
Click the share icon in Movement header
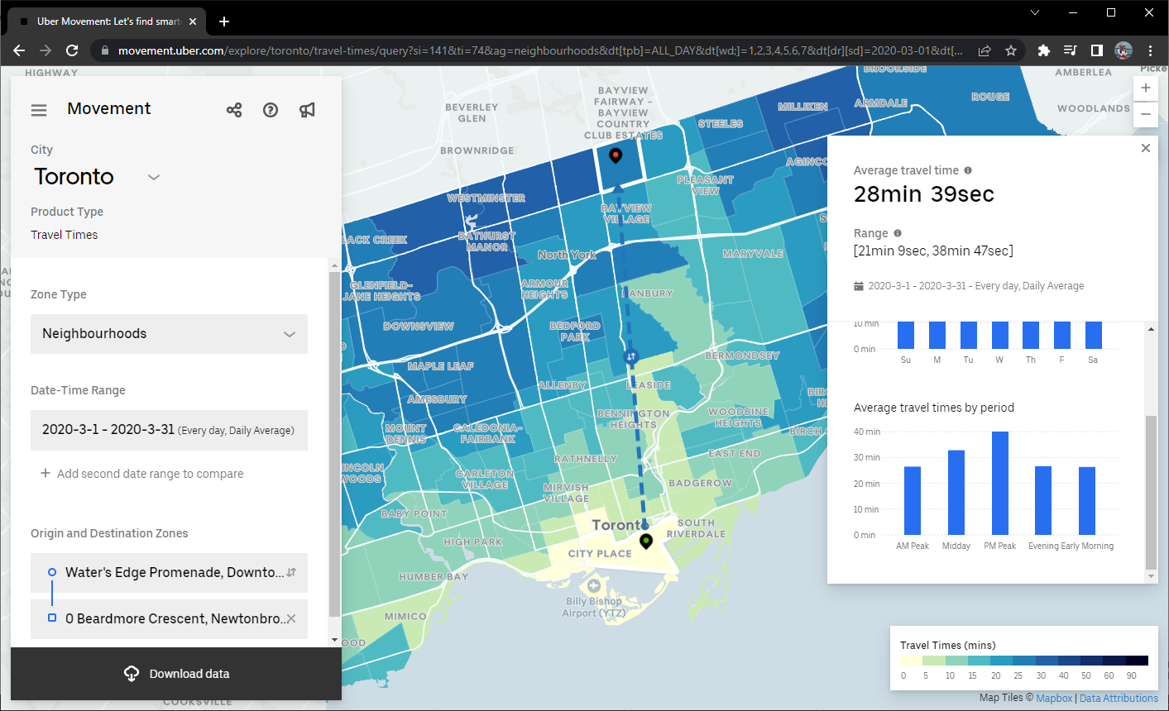[x=234, y=110]
